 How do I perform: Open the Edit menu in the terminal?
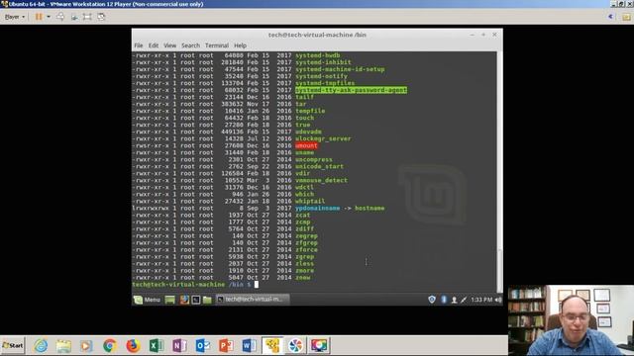click(x=154, y=45)
